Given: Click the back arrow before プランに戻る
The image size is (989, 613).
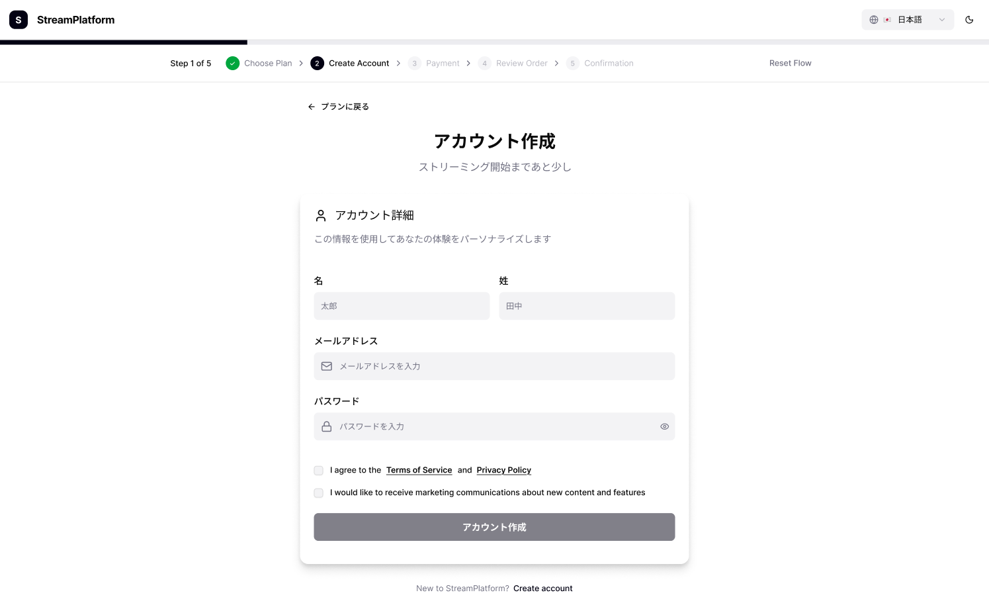Looking at the screenshot, I should coord(312,107).
